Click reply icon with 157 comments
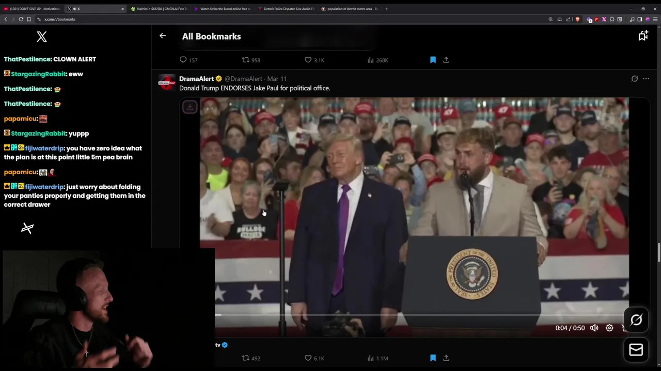This screenshot has width=661, height=371. (183, 60)
